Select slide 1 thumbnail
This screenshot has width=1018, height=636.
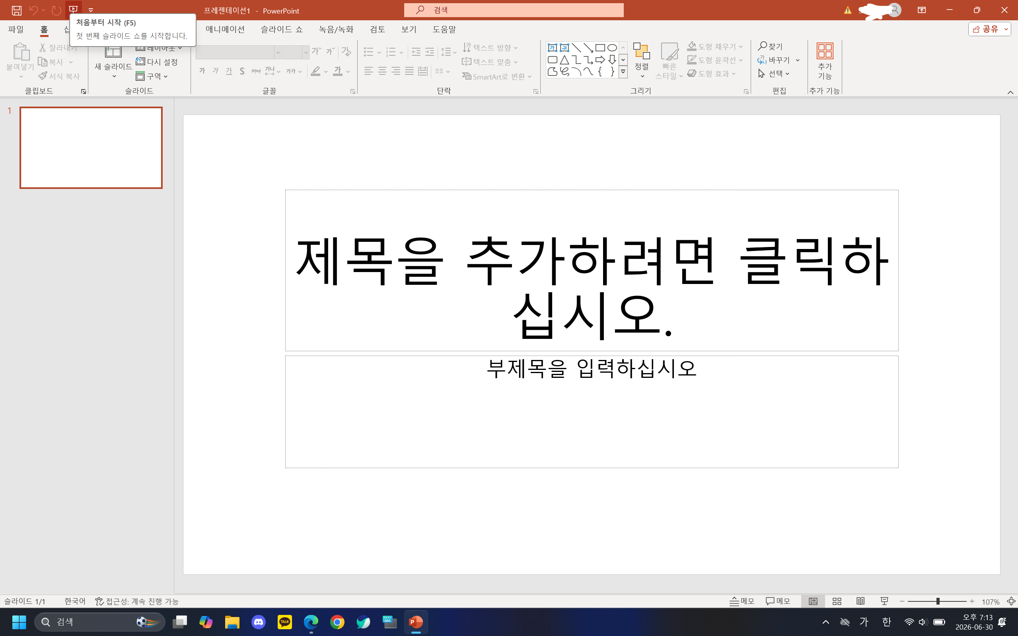click(91, 148)
